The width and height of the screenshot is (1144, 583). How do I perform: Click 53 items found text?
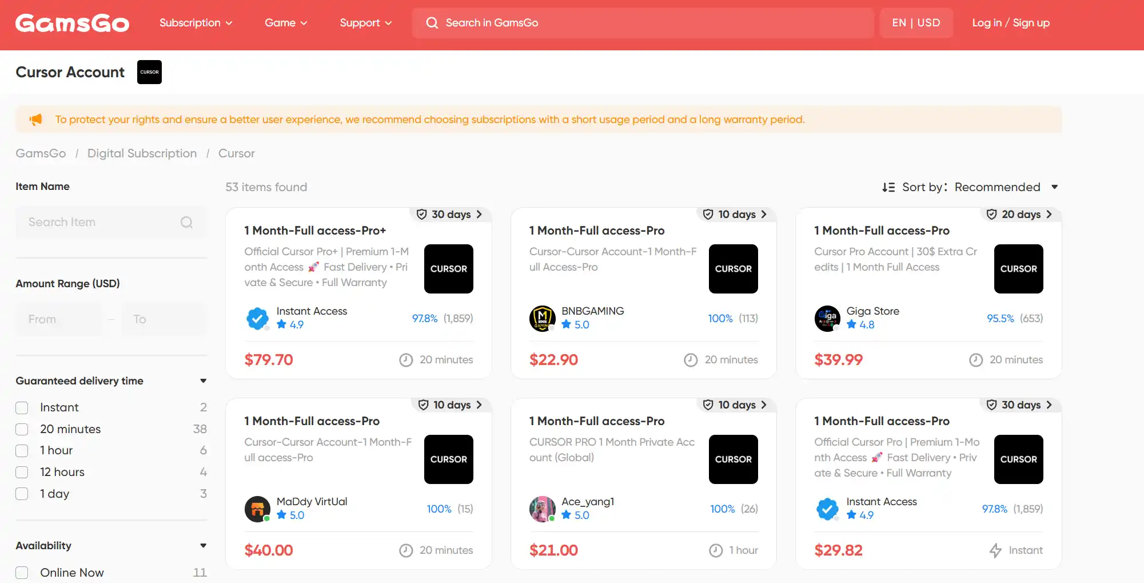click(x=266, y=187)
